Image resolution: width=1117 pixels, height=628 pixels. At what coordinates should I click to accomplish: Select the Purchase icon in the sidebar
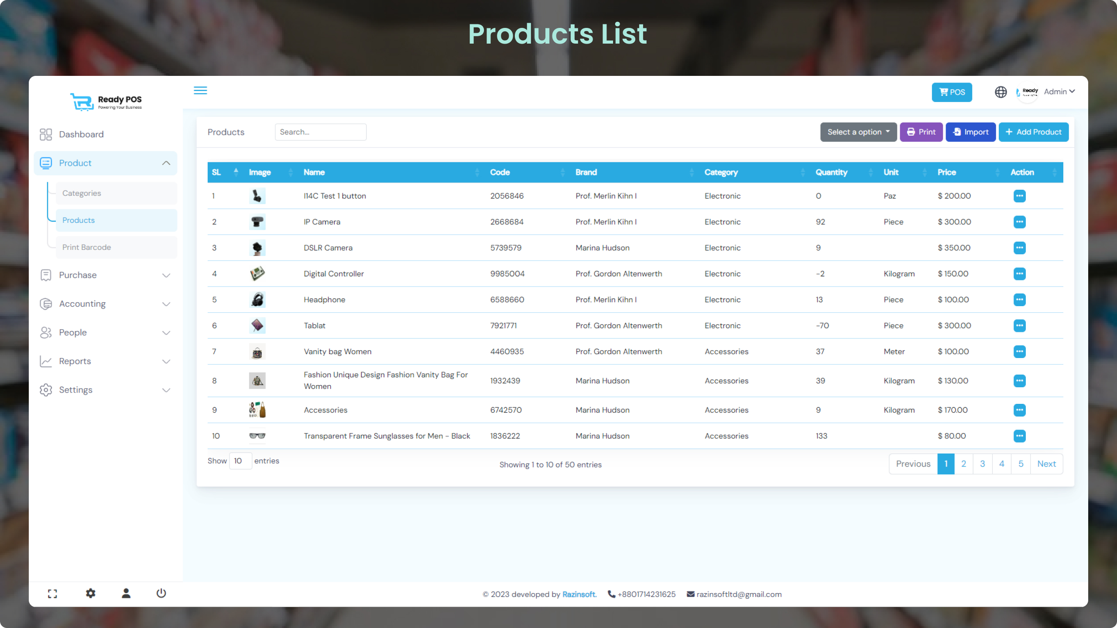pos(46,275)
